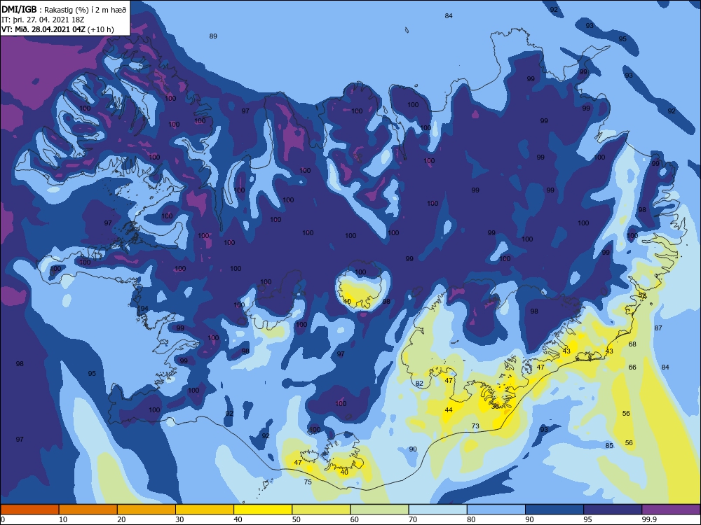Select the map value 75 offshore
Viewport: 701px width, 525px height.
pyautogui.click(x=308, y=482)
